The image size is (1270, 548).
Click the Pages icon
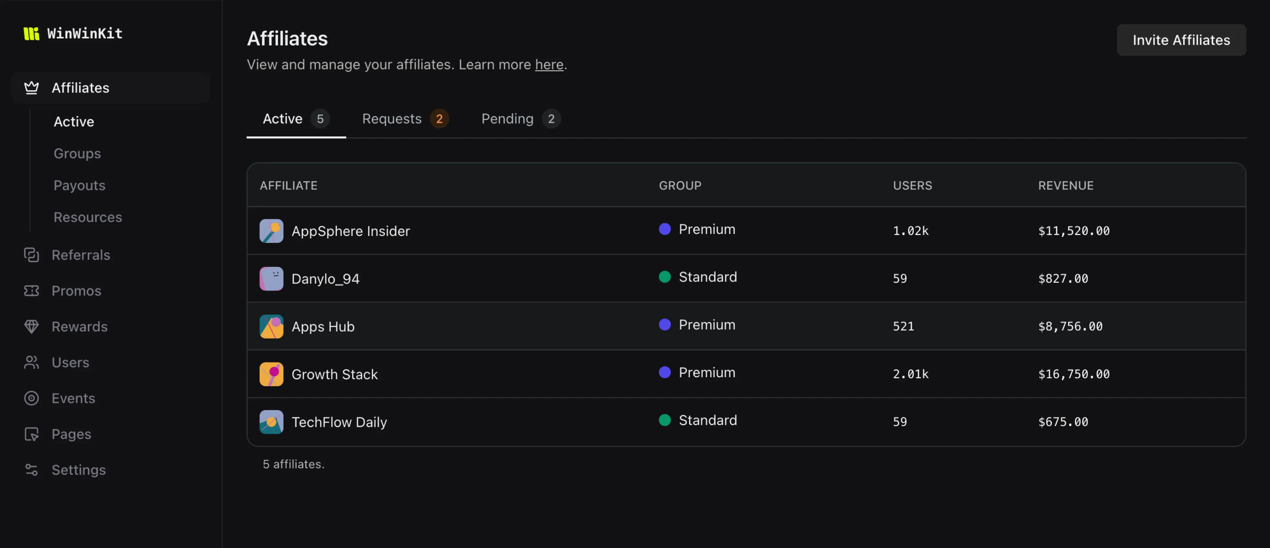point(32,434)
